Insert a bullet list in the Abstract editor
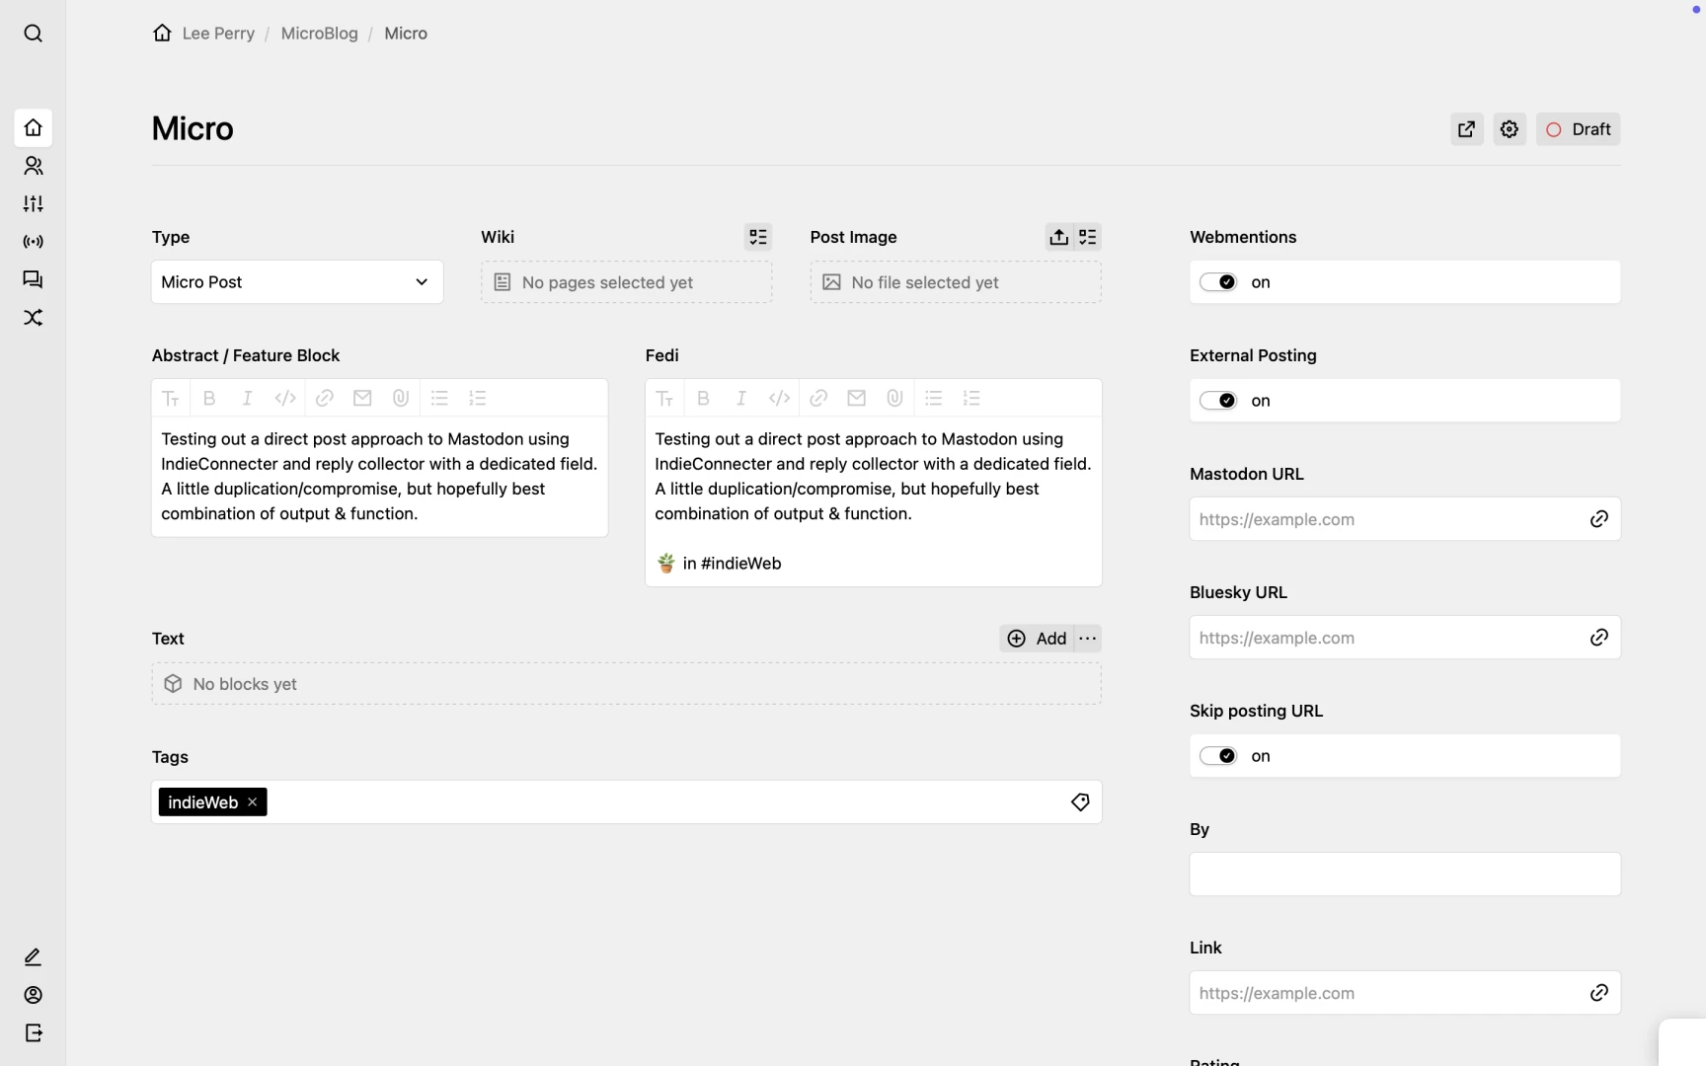Image resolution: width=1706 pixels, height=1066 pixels. click(439, 398)
